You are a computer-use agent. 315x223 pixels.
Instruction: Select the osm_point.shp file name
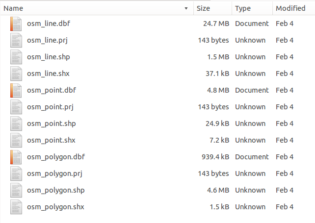point(51,124)
